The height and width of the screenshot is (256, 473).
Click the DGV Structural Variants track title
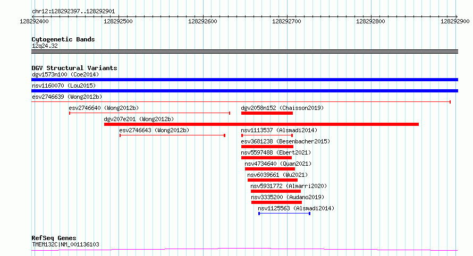(x=74, y=68)
